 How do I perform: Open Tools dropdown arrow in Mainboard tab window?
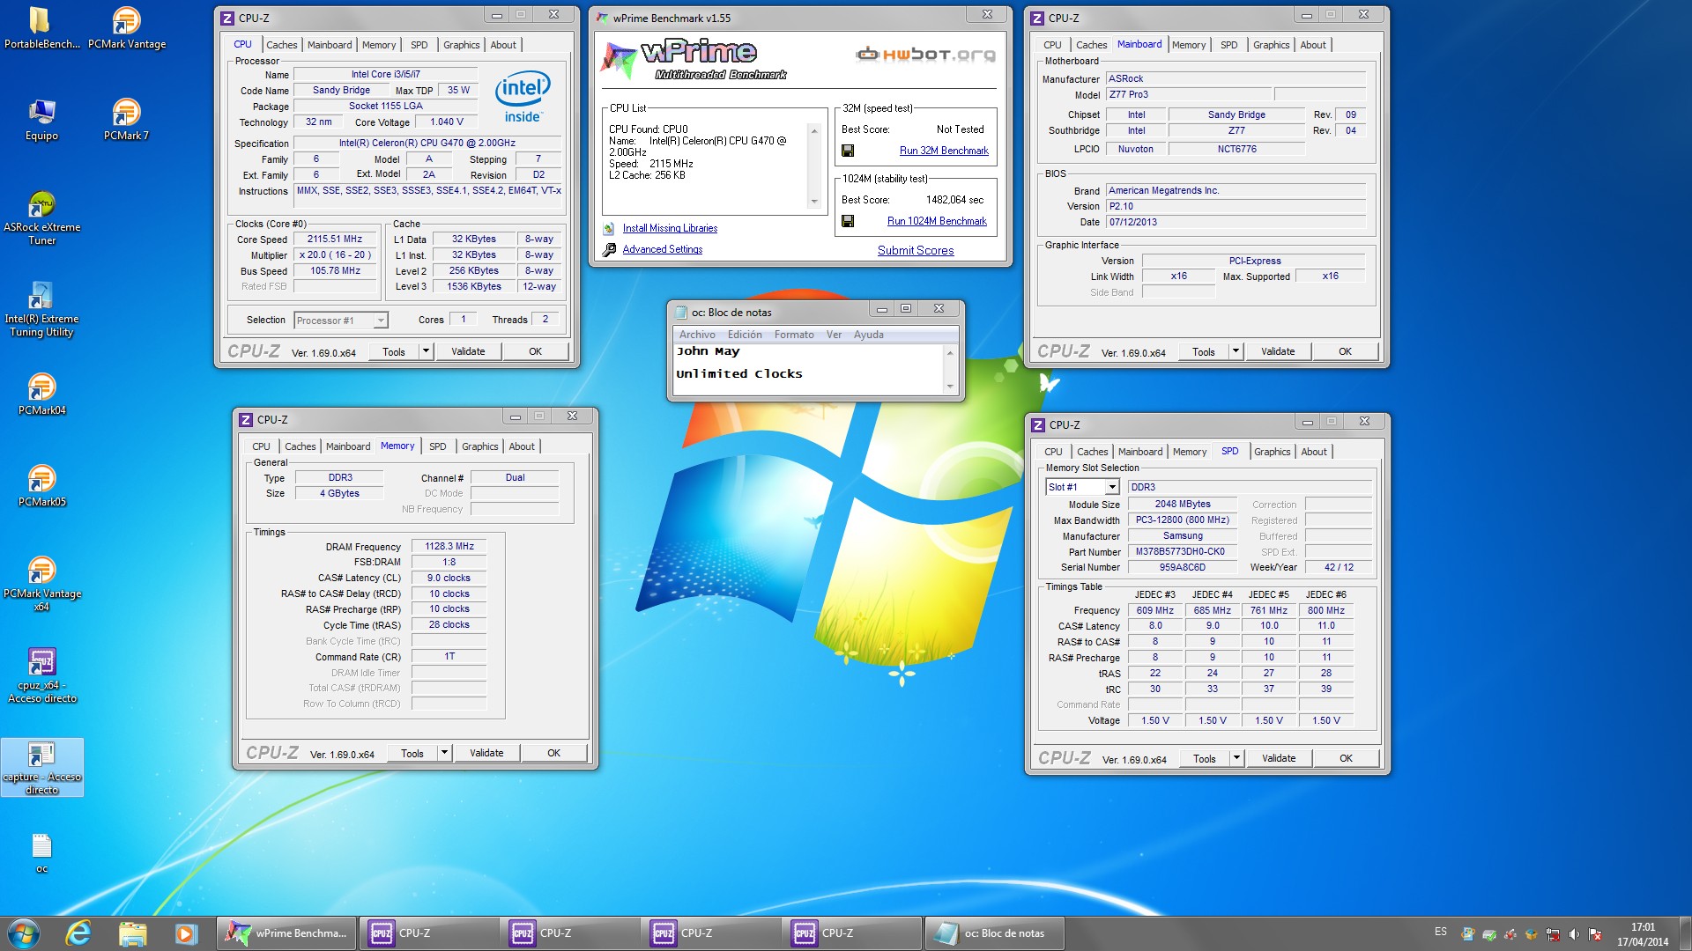coord(1236,351)
